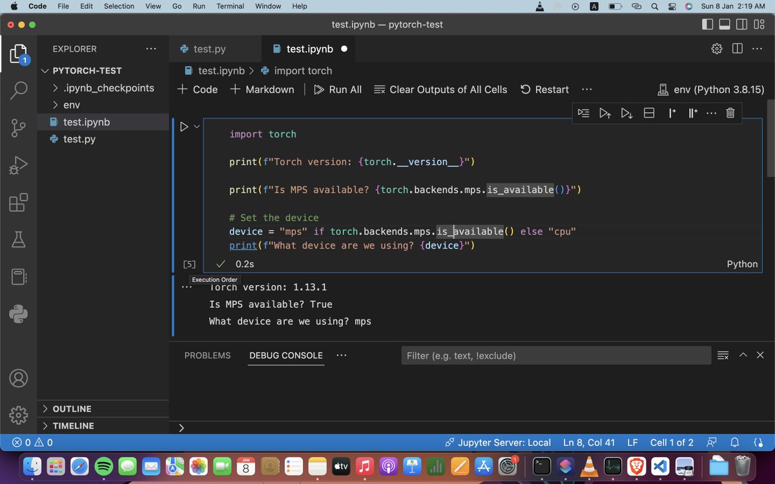
Task: Click Python cell language label
Action: pyautogui.click(x=742, y=264)
